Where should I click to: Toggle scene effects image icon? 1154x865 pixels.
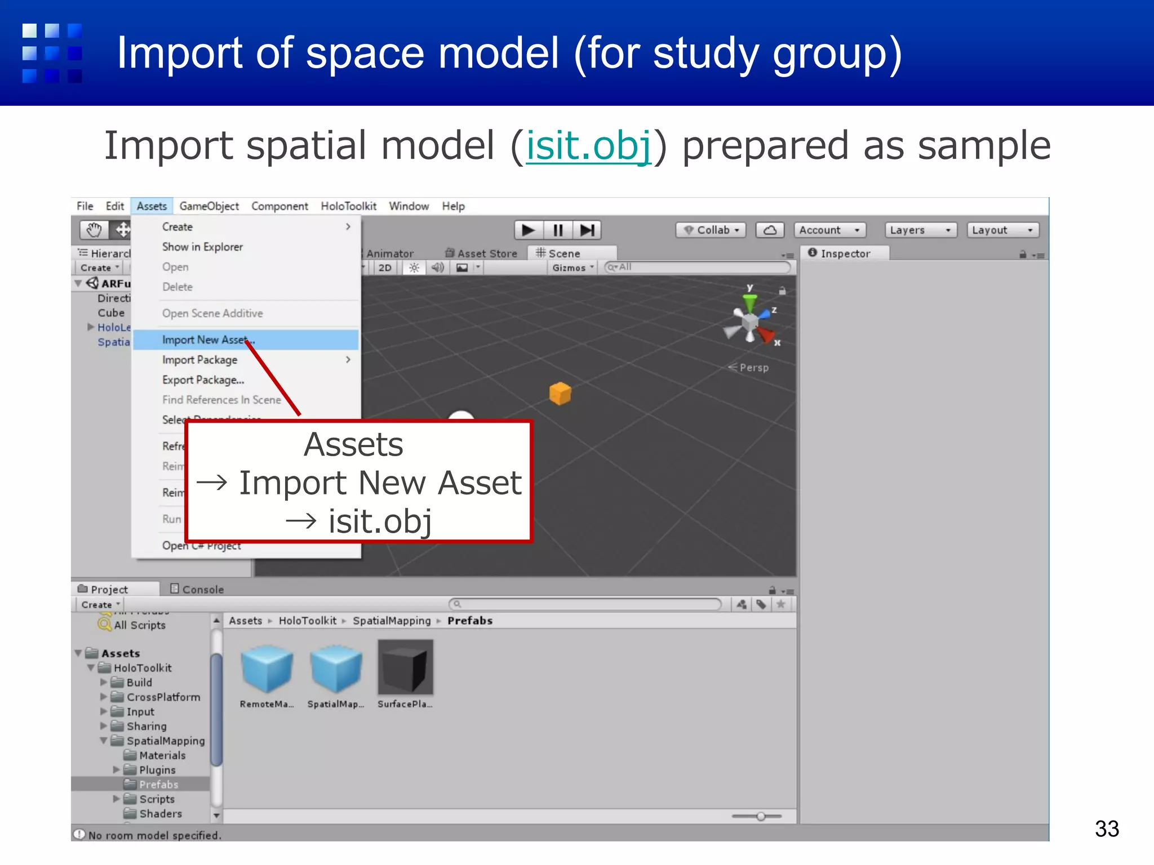[x=462, y=267]
